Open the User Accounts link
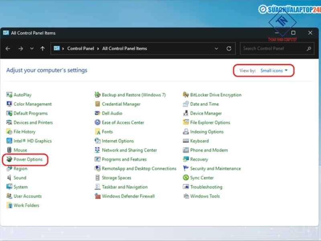Screen dimensions: 321x241 coord(28,196)
